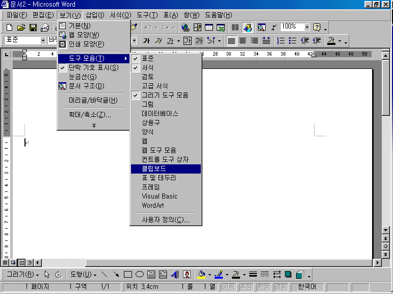The width and height of the screenshot is (393, 294).
Task: Insert Excel worksheet icon
Action: coord(221,28)
